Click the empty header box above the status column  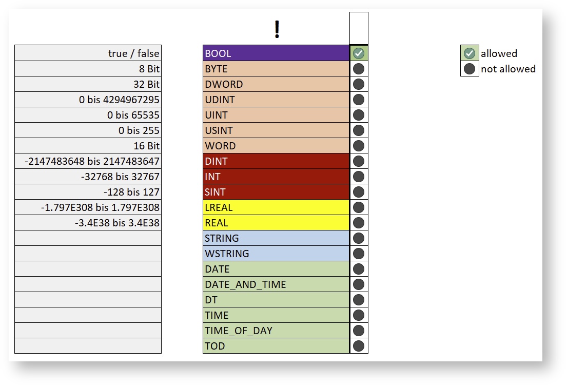[359, 29]
